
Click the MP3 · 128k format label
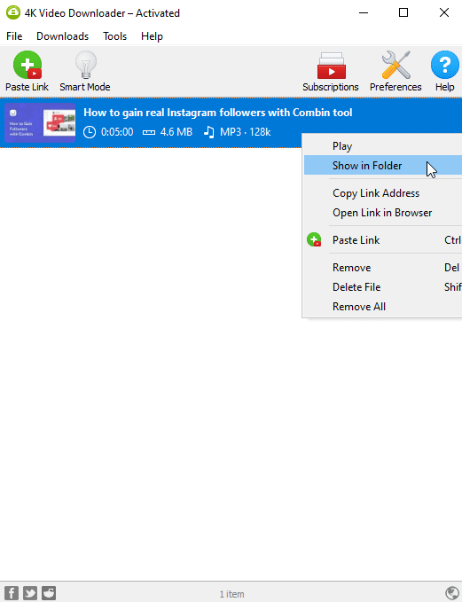point(245,132)
